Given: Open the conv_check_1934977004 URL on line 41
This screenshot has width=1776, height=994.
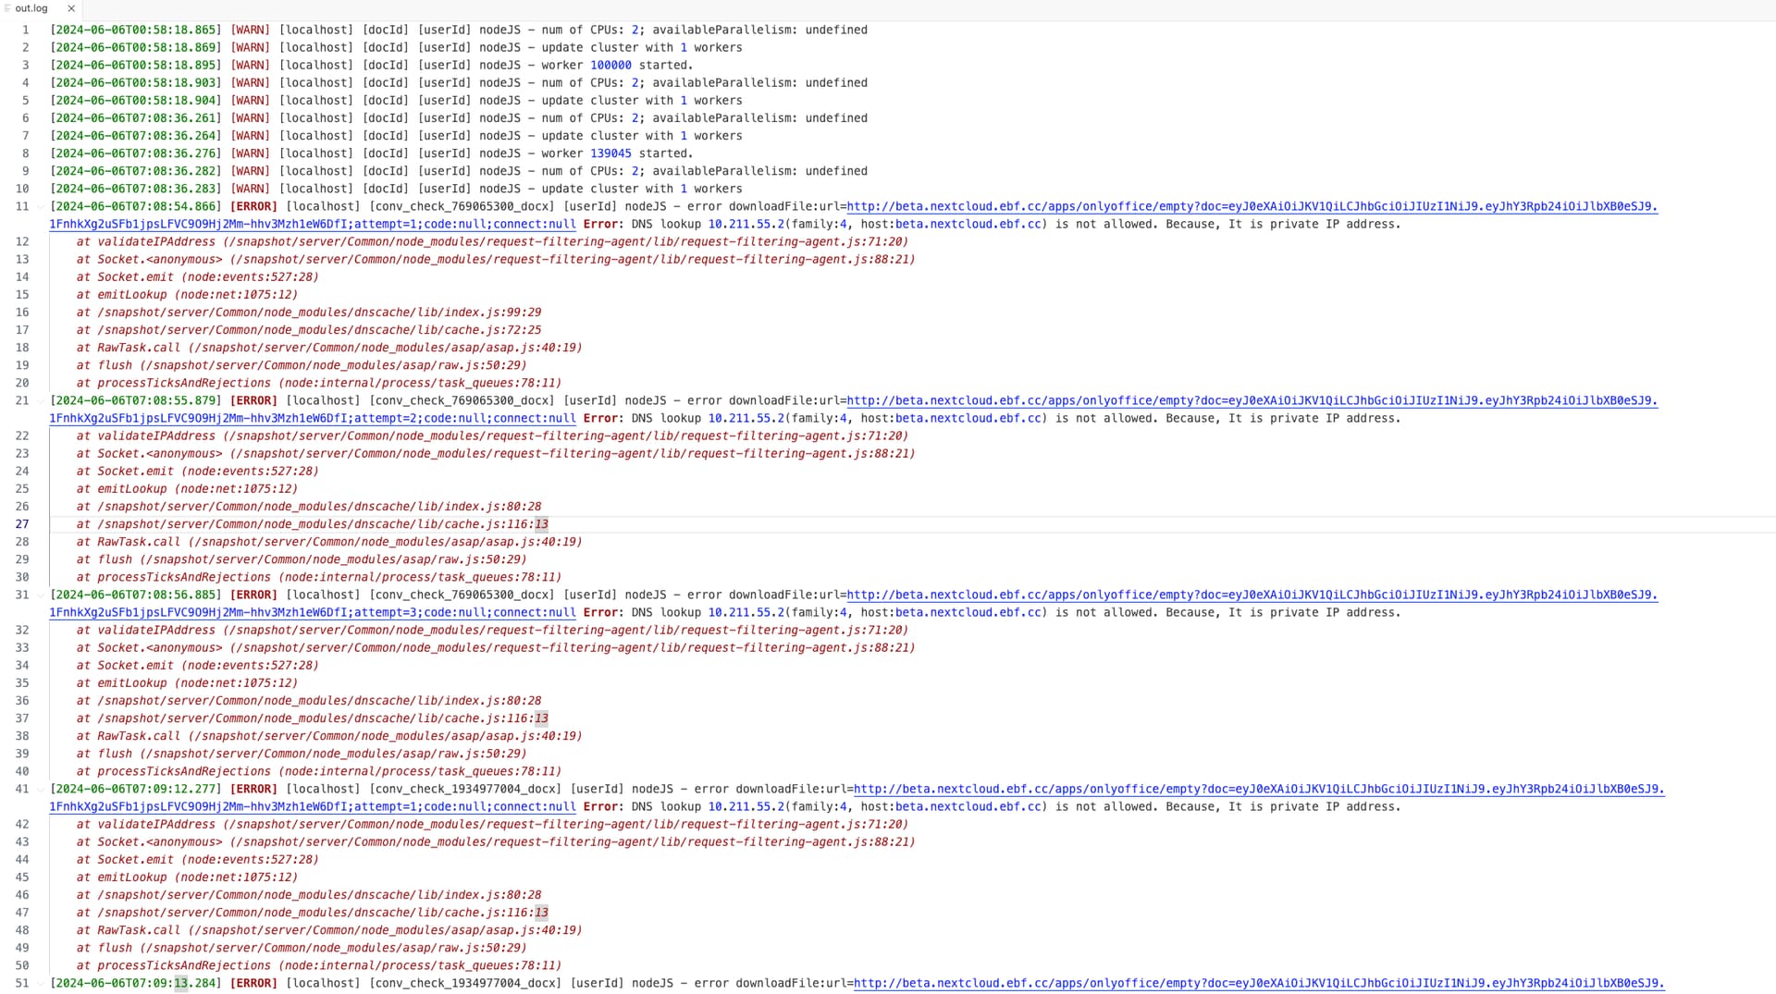Looking at the screenshot, I should click(x=1258, y=790).
